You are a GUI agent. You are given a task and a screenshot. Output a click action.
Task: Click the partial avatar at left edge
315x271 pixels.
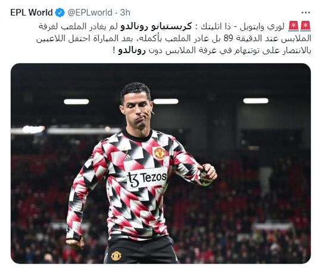pyautogui.click(x=1, y=21)
